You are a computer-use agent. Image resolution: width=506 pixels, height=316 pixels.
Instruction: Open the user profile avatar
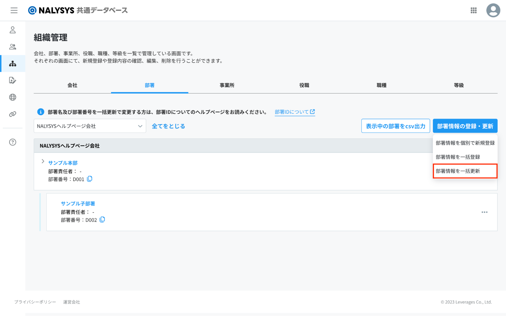[x=493, y=10]
